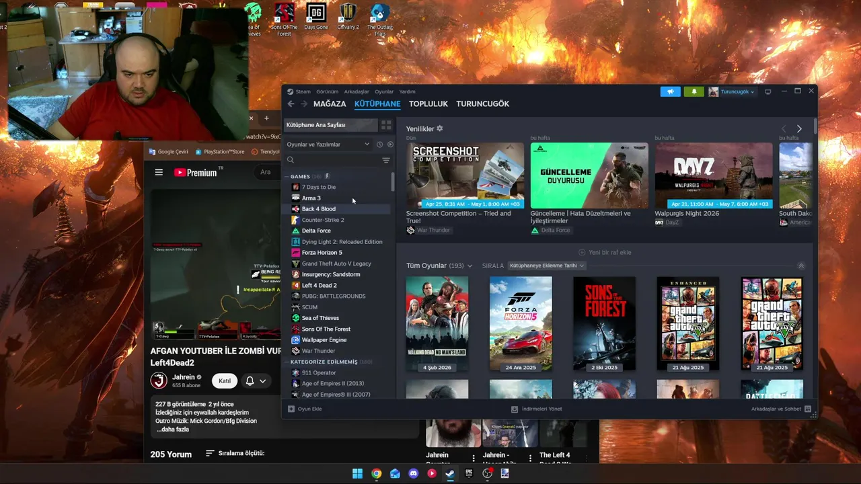The width and height of the screenshot is (861, 484).
Task: Click the War Thunder news tag
Action: (428, 230)
